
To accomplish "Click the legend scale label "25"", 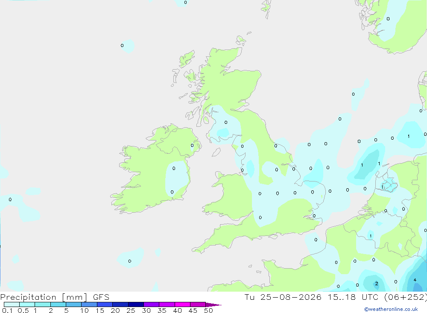I will point(131,310).
